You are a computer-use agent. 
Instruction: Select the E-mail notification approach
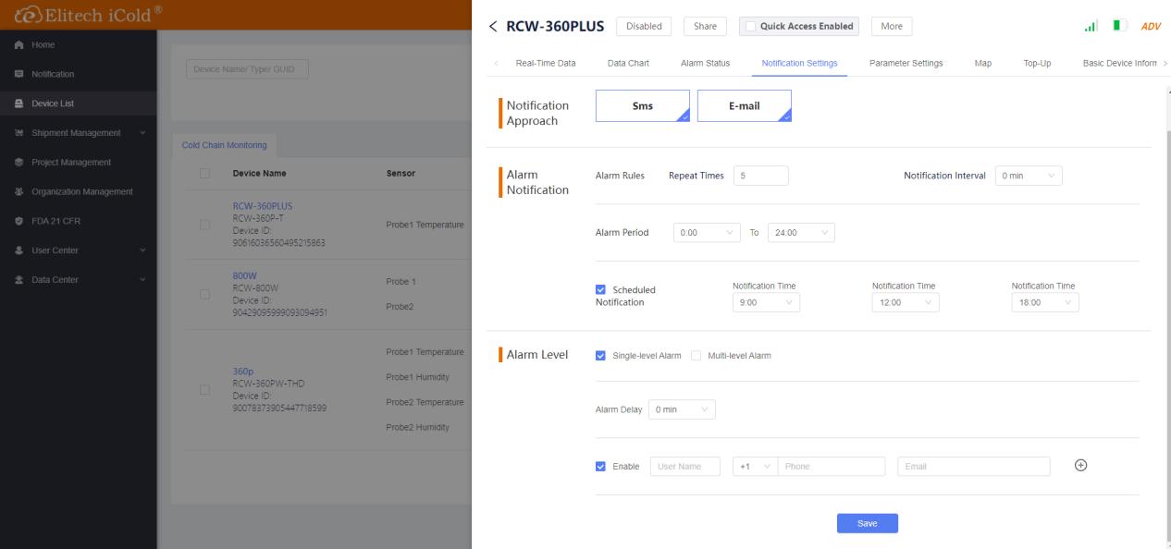744,106
